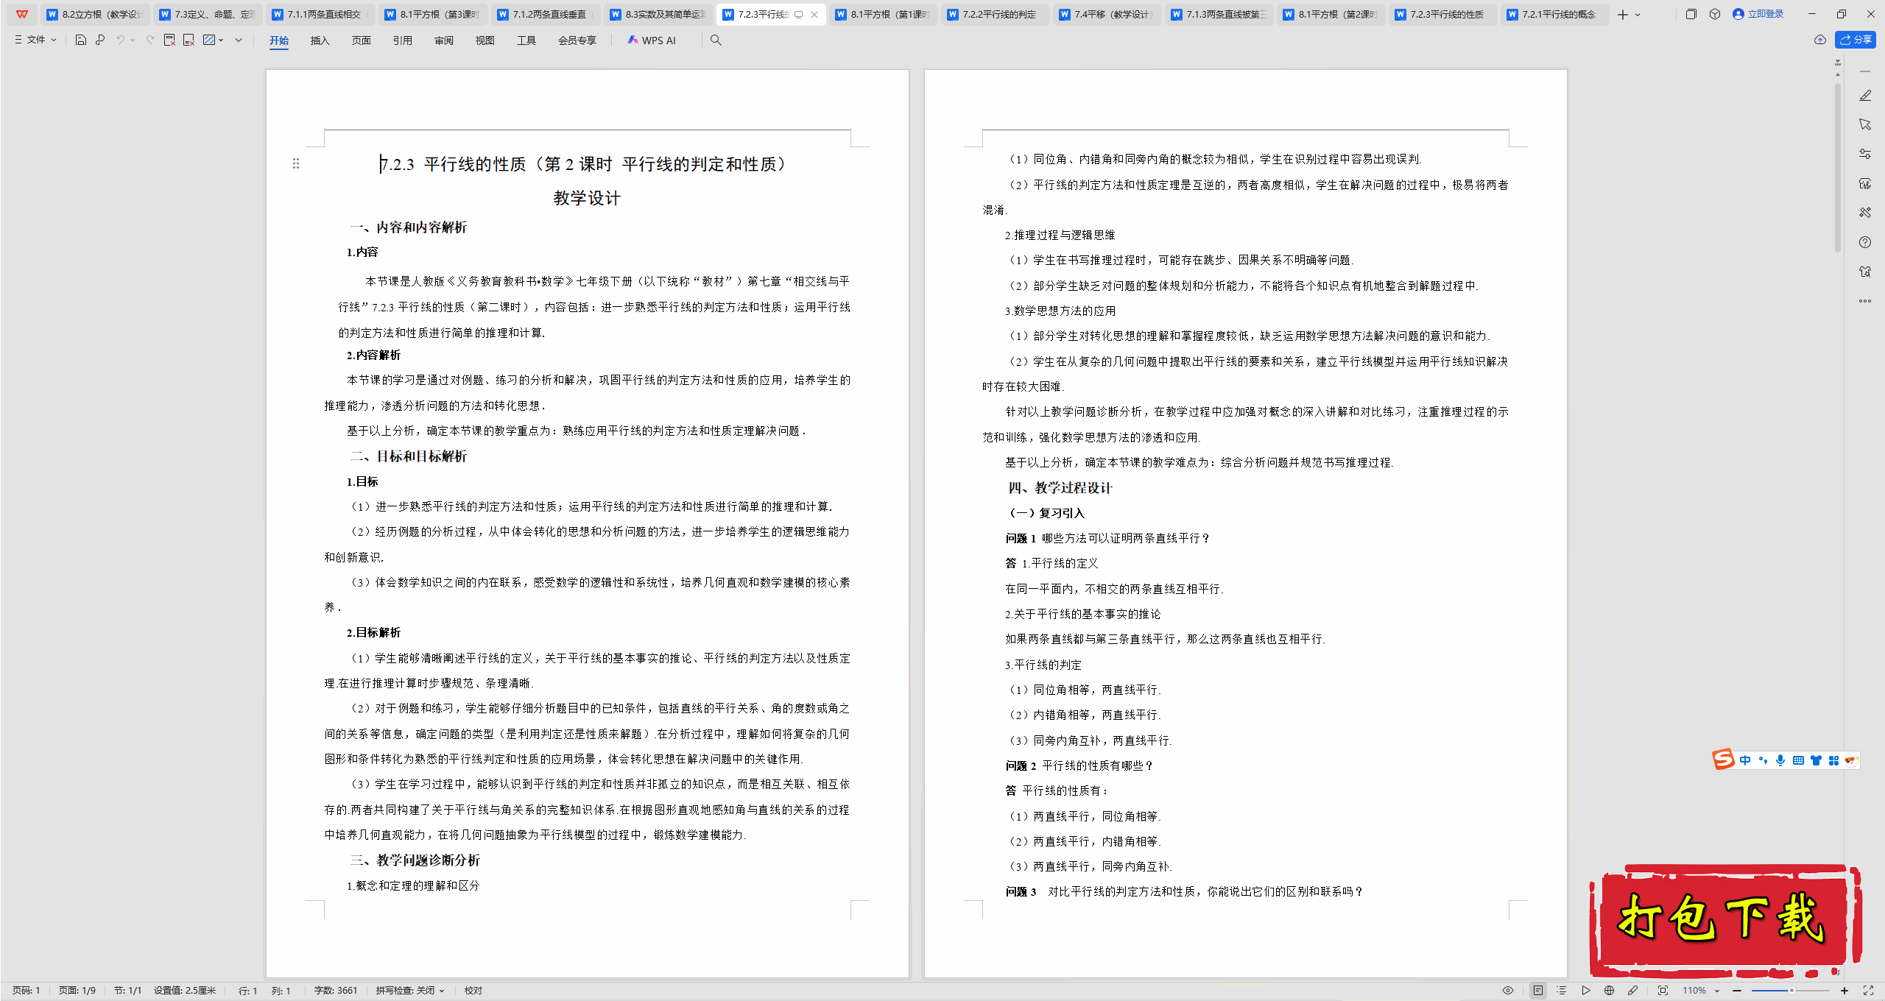This screenshot has width=1885, height=1001.
Task: Click the zoom out minus button
Action: (x=1738, y=991)
